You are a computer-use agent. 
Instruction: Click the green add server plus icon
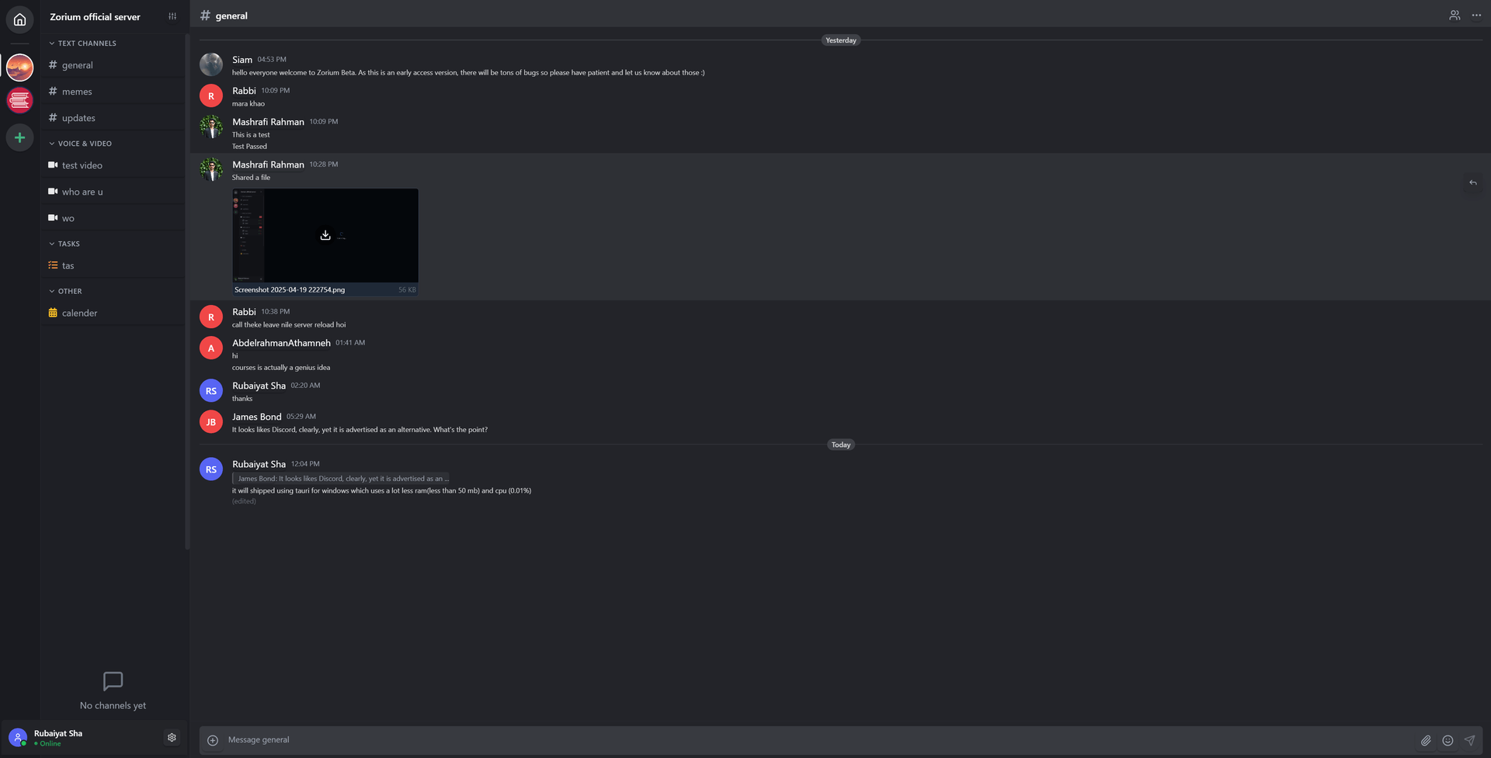pos(19,137)
